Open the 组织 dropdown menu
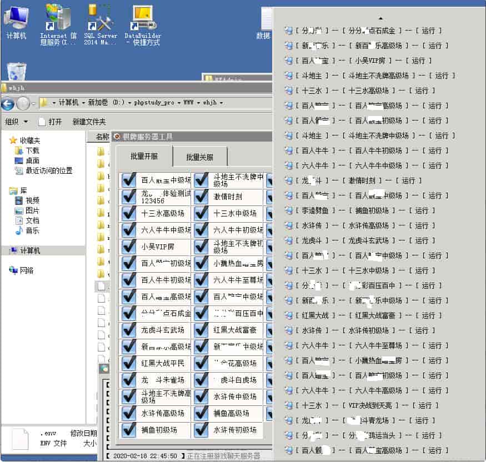 17,122
